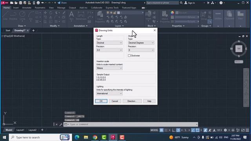Switch to the Start file tab

pyautogui.click(x=8, y=31)
